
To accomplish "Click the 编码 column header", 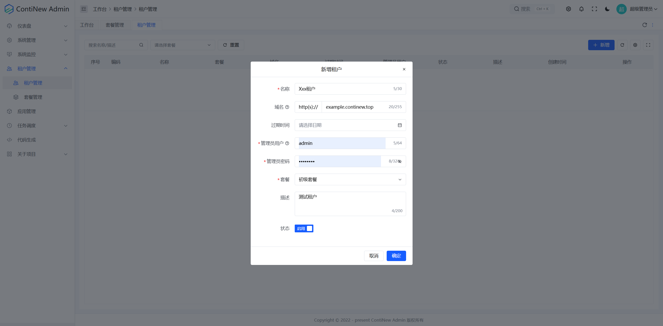I will coord(116,62).
